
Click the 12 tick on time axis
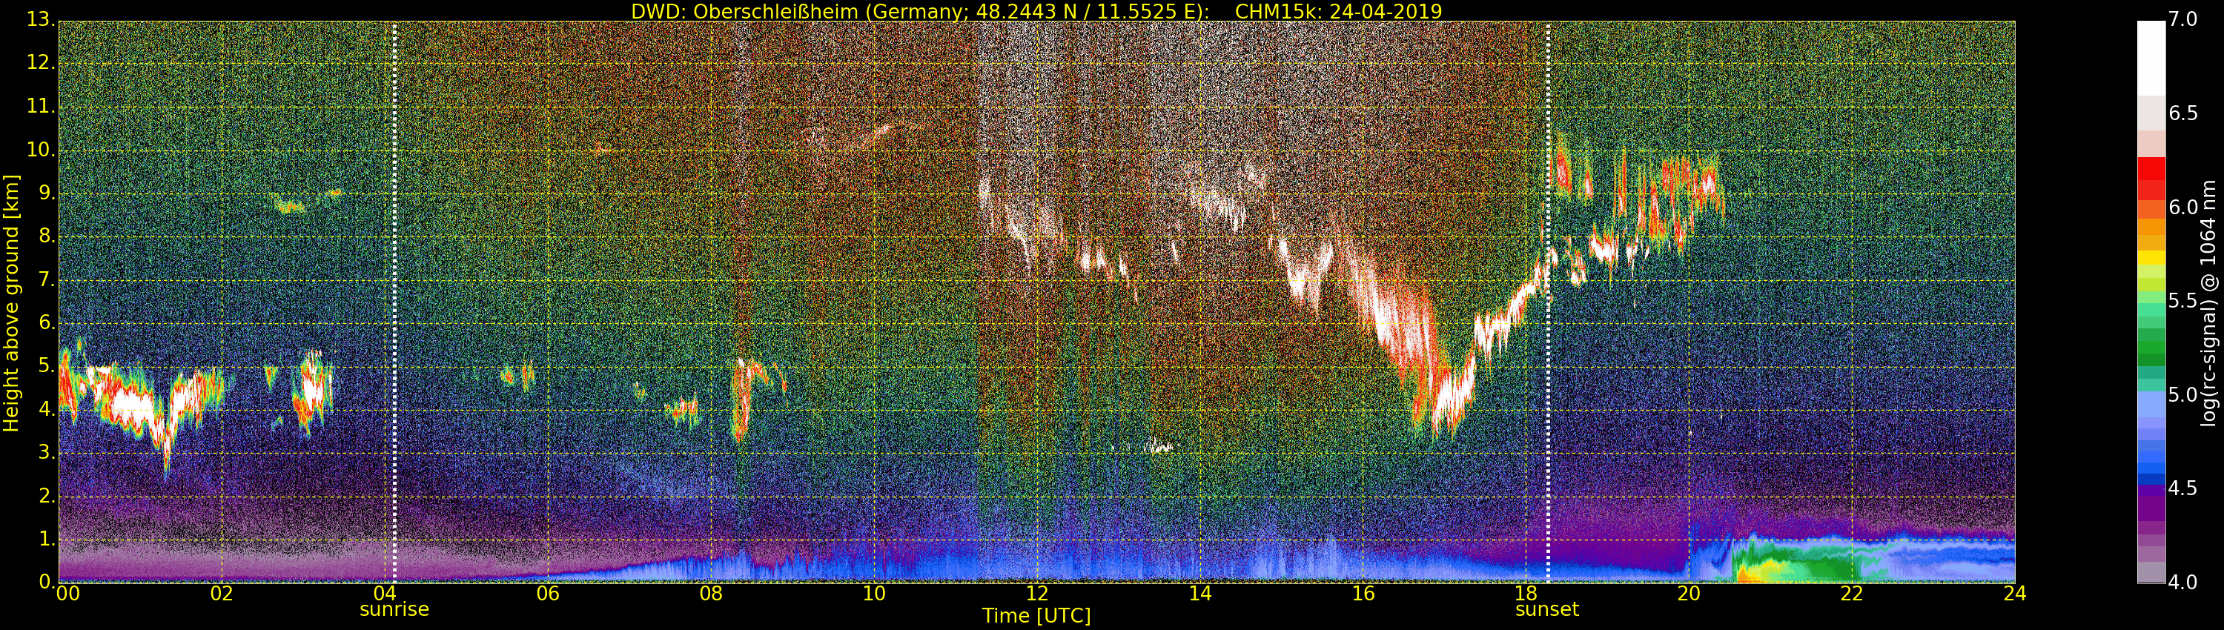click(x=1037, y=594)
